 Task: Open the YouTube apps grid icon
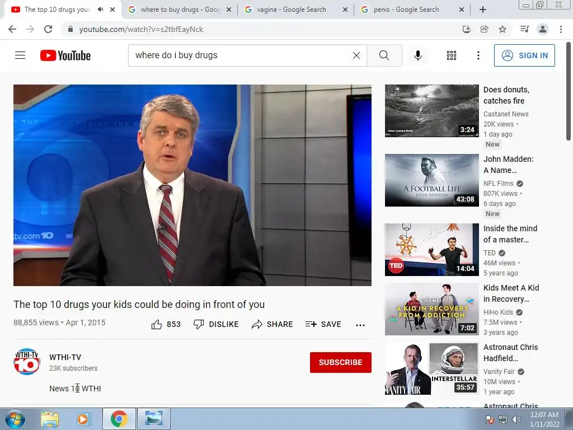(x=452, y=55)
